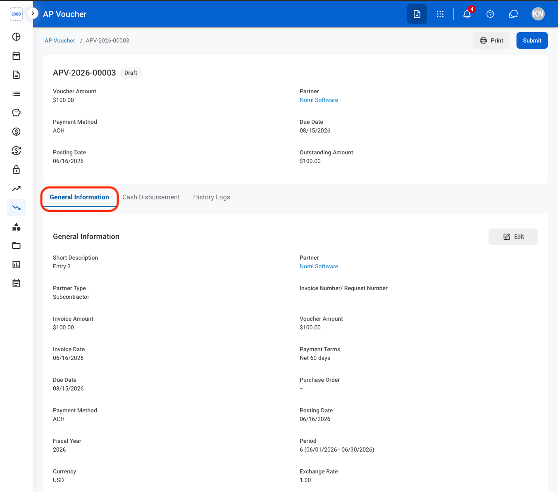The image size is (558, 492).
Task: Click the period value 6 (06/01/2026 - 06/30/2026)
Action: (337, 449)
